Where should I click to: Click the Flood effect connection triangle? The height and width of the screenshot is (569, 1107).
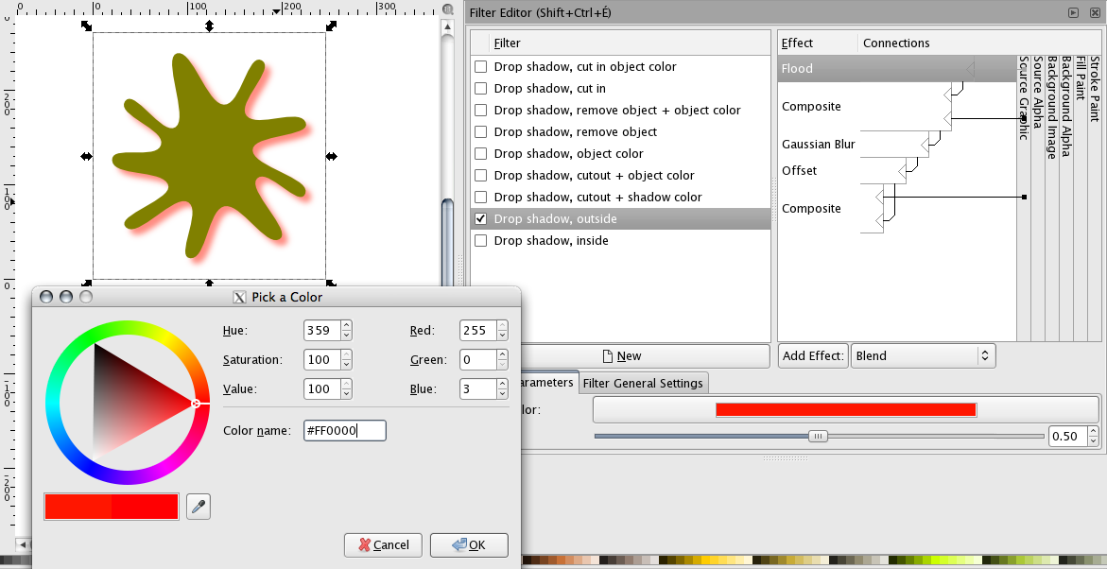[969, 69]
